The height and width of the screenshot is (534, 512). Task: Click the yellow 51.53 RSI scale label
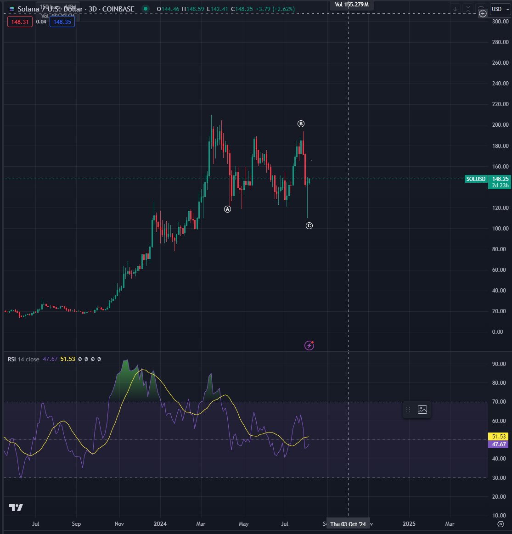499,436
